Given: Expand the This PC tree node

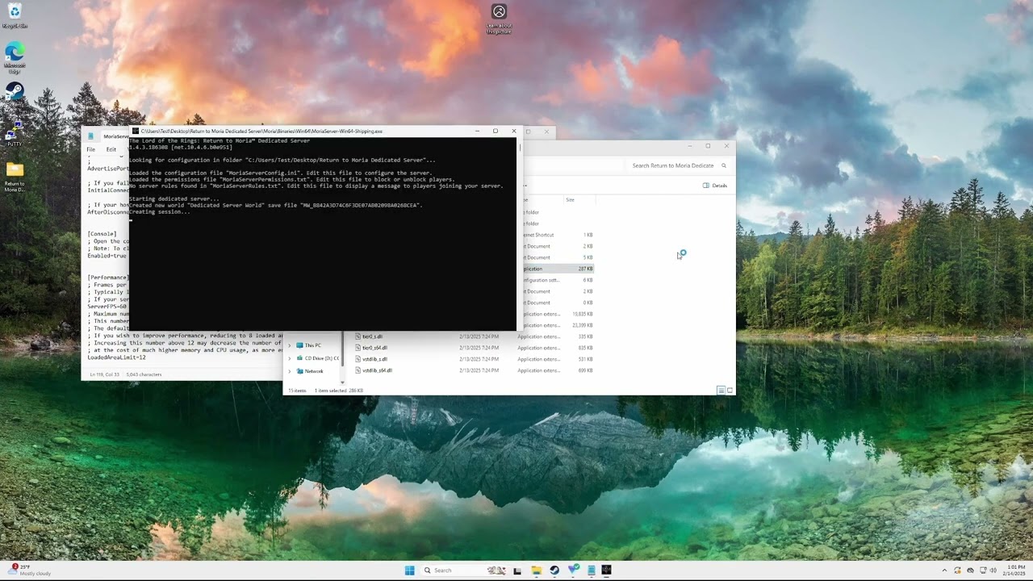Looking at the screenshot, I should point(290,345).
